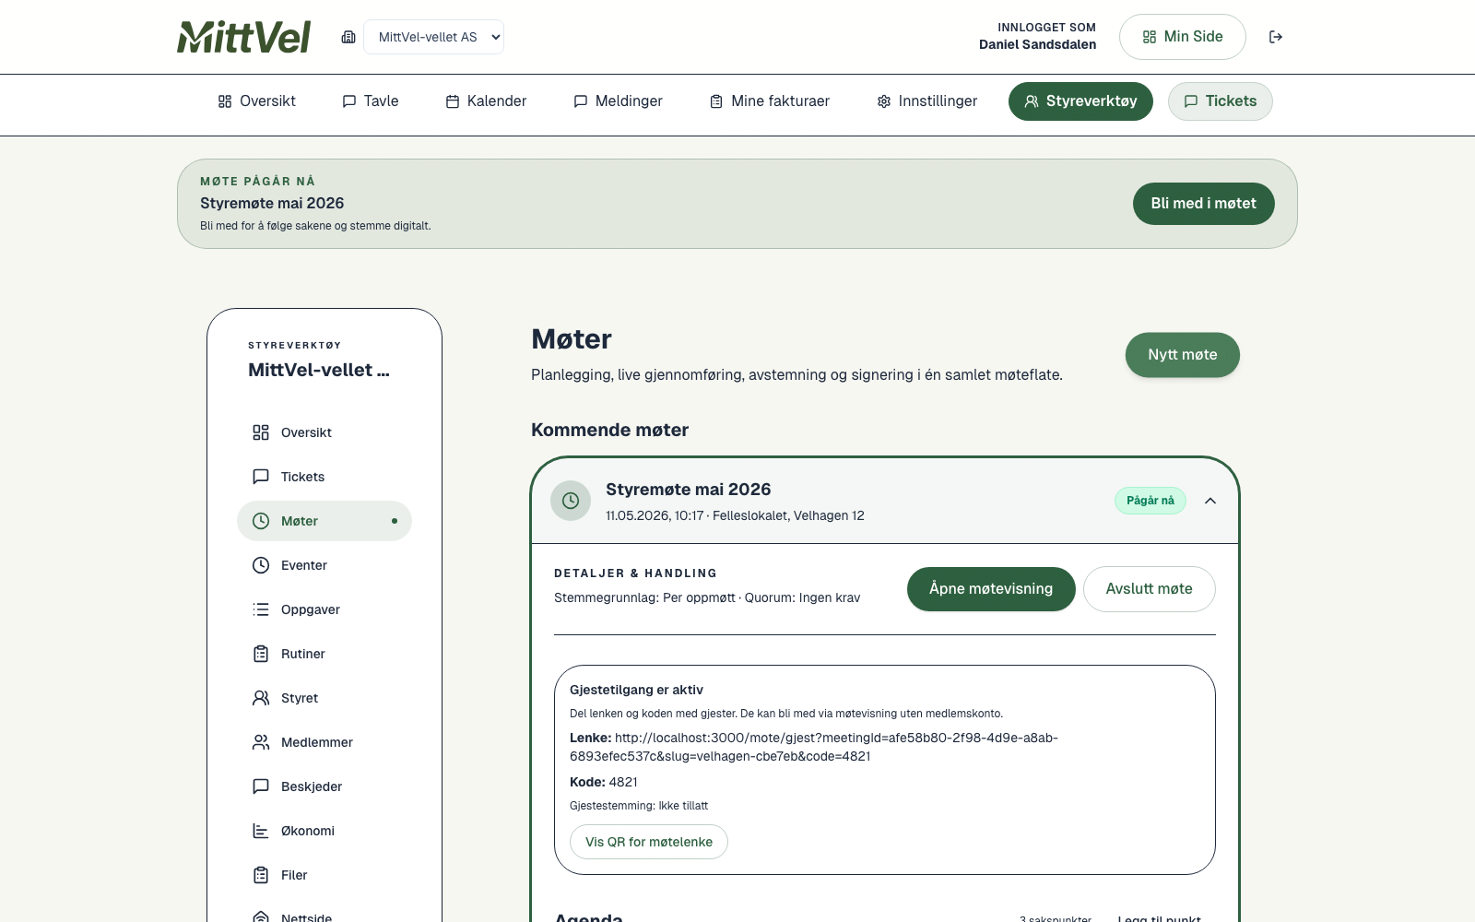Click the Styremøte mai 2026 title in the banner
The height and width of the screenshot is (922, 1475).
click(272, 203)
